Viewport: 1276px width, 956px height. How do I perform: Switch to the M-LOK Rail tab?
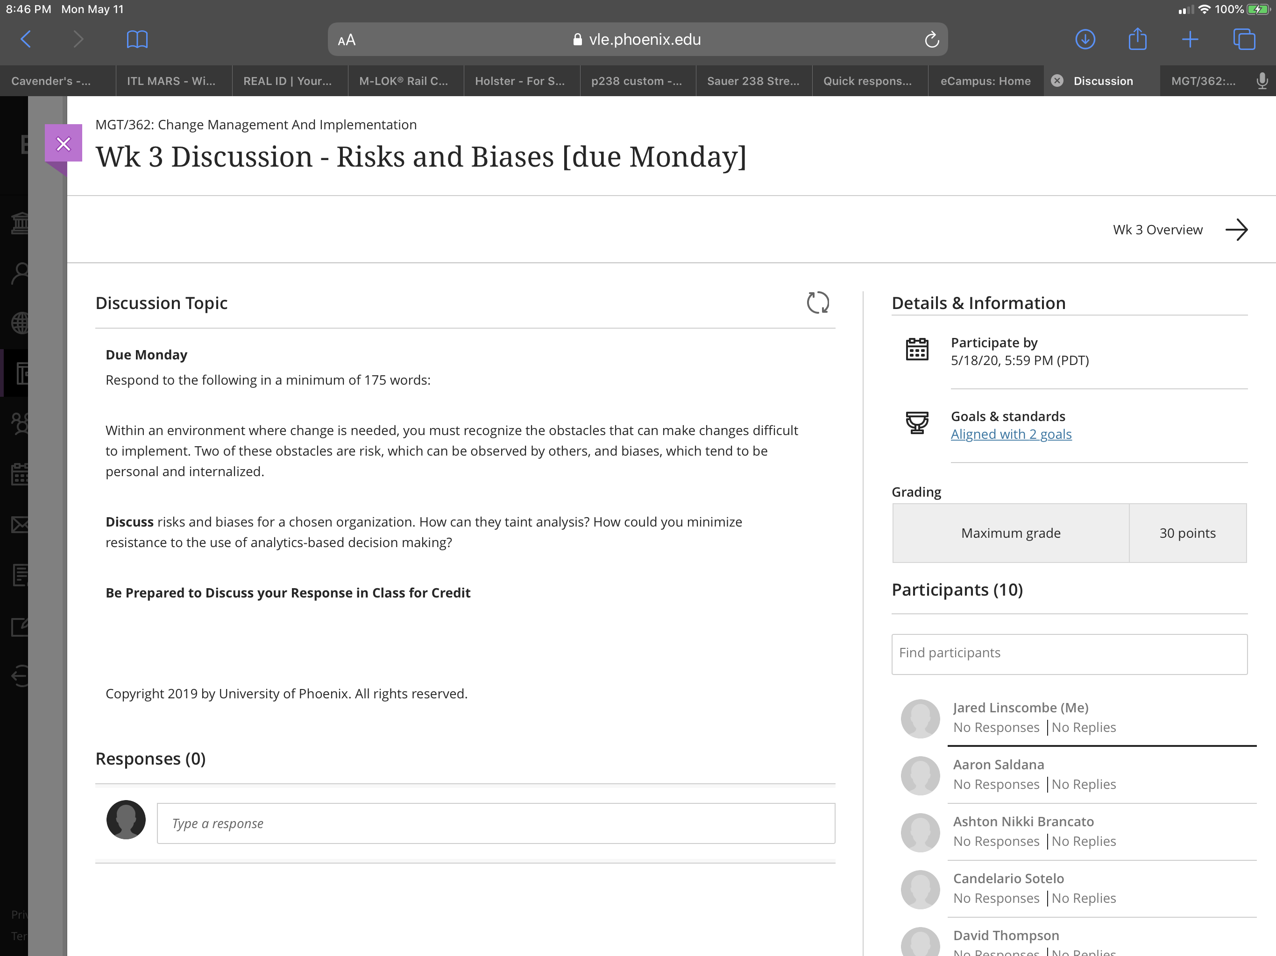[x=405, y=81]
